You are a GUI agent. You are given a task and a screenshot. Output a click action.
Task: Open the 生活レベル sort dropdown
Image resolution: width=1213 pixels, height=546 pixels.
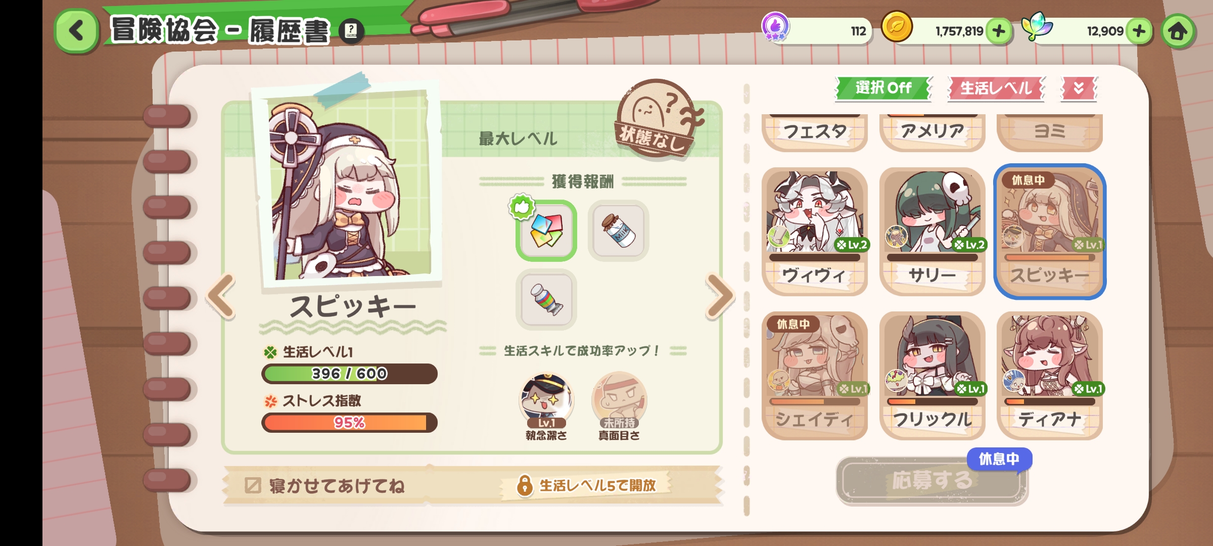(x=996, y=88)
